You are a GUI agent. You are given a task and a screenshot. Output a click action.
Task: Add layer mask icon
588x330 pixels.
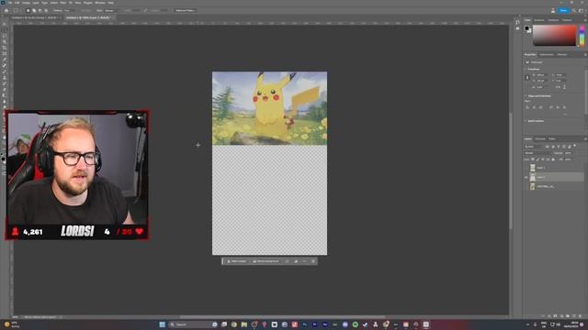pyautogui.click(x=555, y=315)
